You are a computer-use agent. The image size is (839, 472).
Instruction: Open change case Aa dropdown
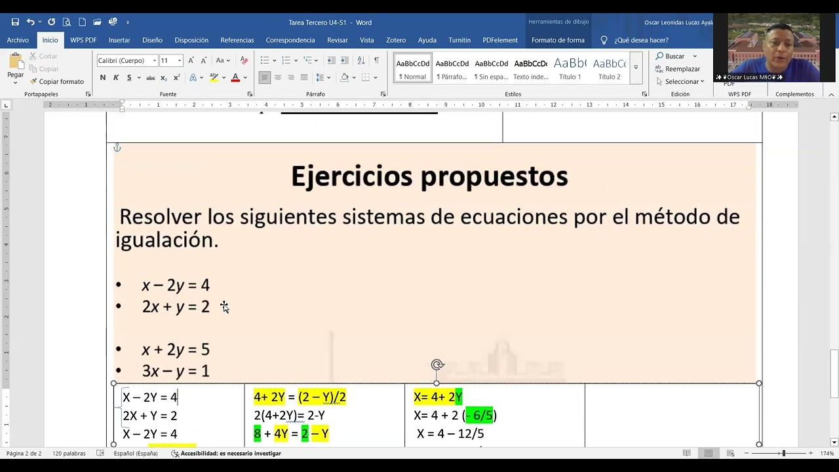pos(224,60)
